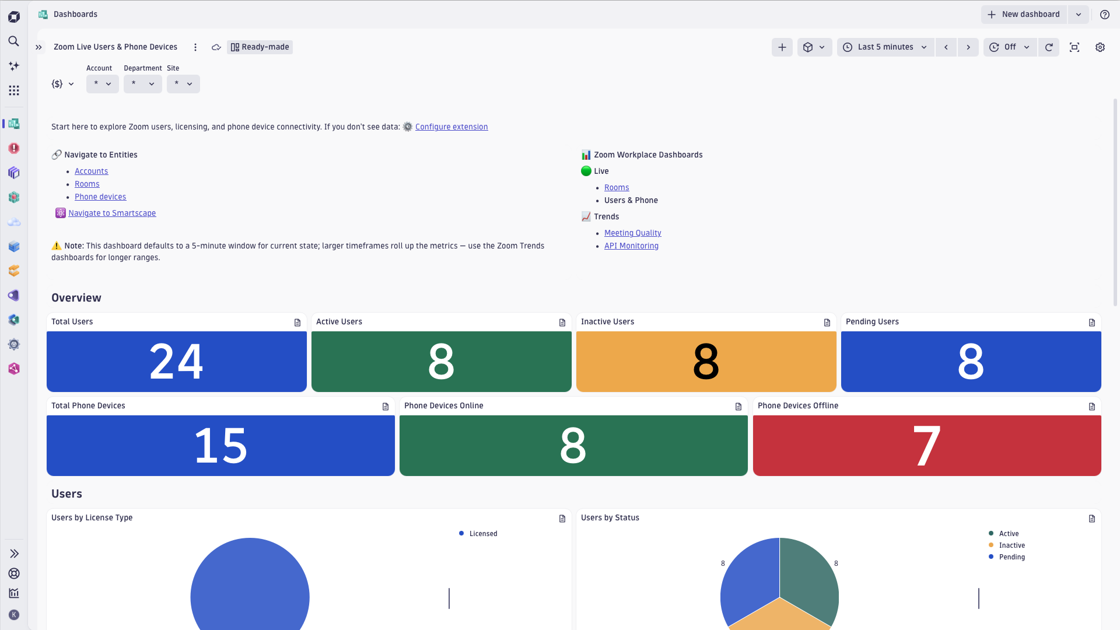This screenshot has height=630, width=1120.
Task: Open the cube segments dropdown in toolbar
Action: [814, 47]
